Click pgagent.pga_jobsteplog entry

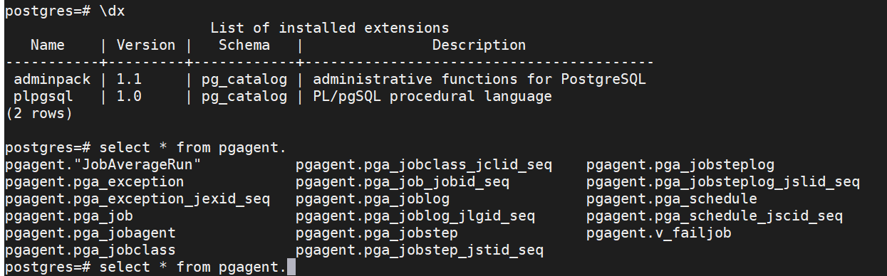coord(680,165)
